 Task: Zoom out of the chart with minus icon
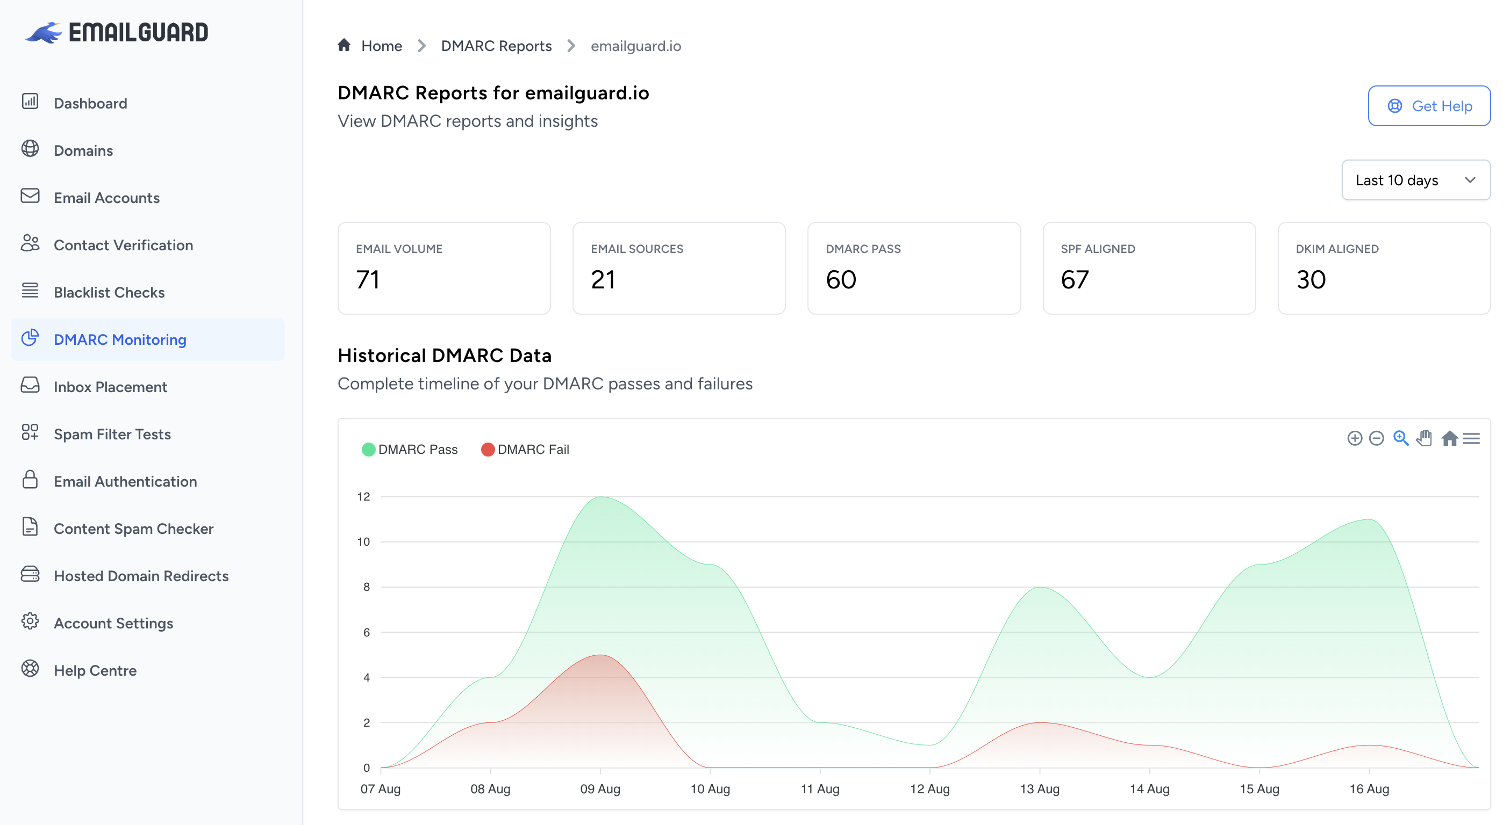(x=1377, y=438)
